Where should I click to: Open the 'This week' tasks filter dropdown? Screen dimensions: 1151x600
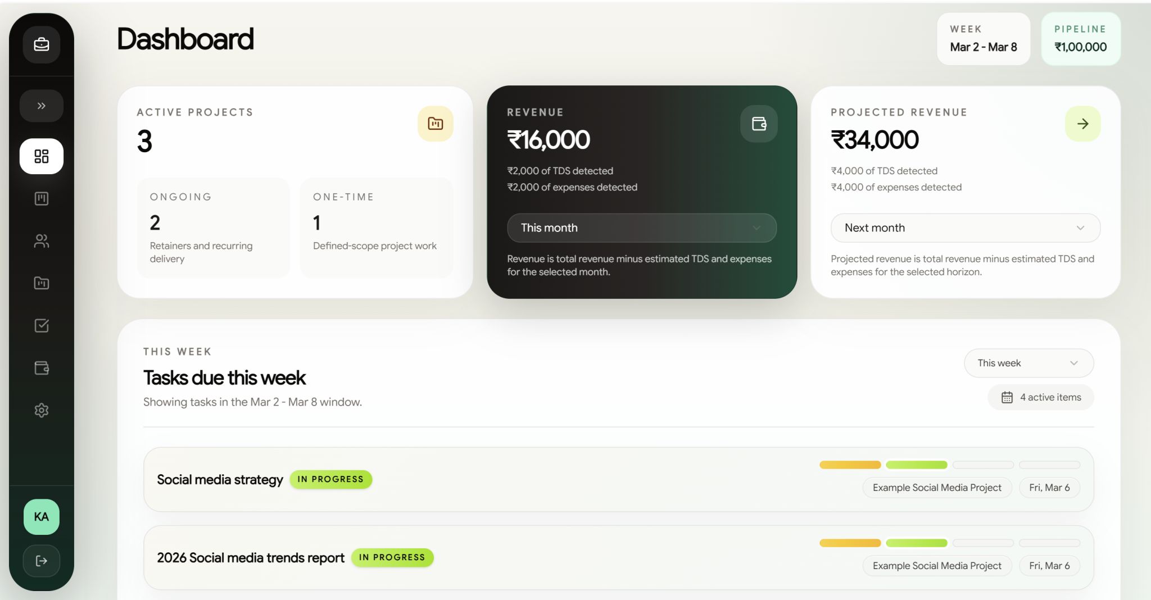[1028, 363]
